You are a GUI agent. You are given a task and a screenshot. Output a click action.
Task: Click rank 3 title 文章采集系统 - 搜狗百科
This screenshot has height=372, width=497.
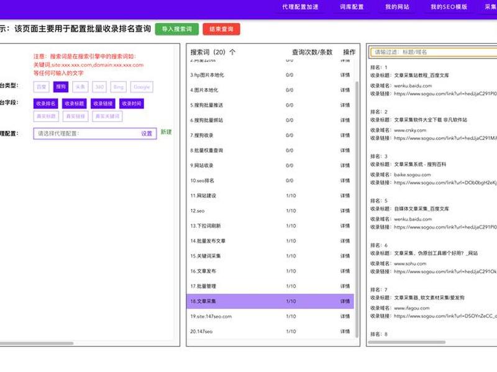(x=420, y=164)
